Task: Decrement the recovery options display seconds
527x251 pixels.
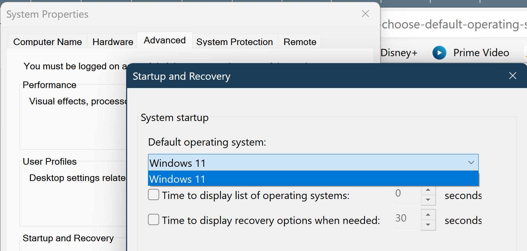Action: [428, 224]
